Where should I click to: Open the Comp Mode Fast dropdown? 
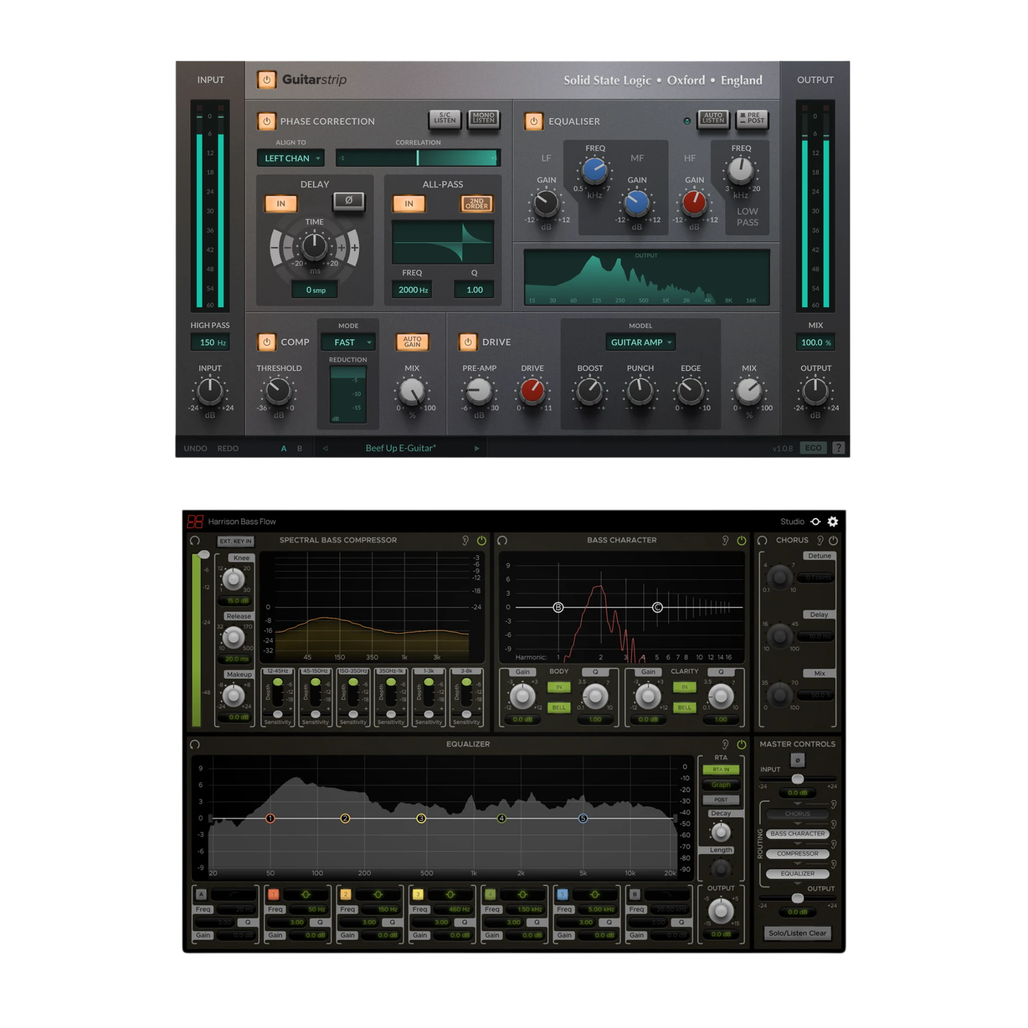[348, 342]
